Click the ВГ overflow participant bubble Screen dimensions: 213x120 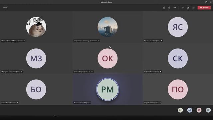(180, 110)
